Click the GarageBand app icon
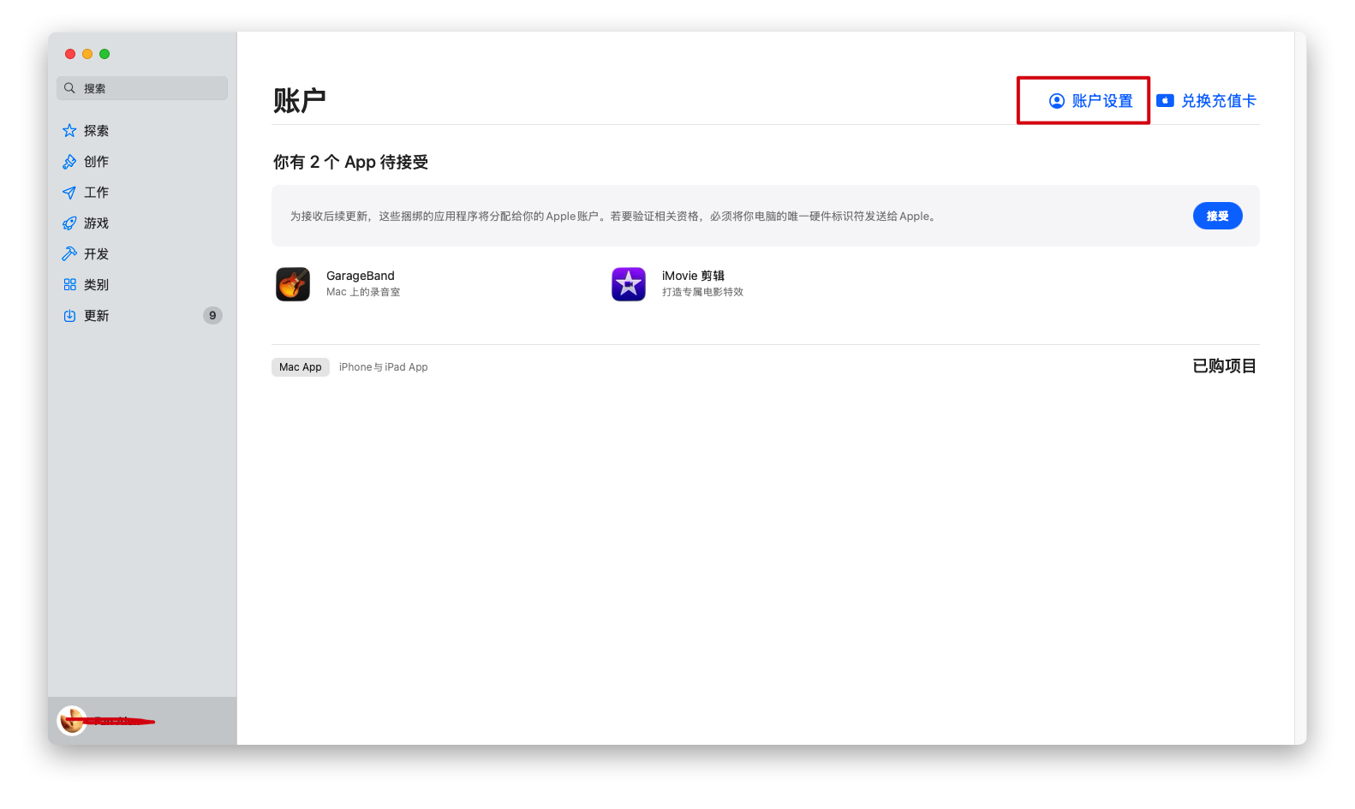This screenshot has width=1355, height=809. point(293,284)
